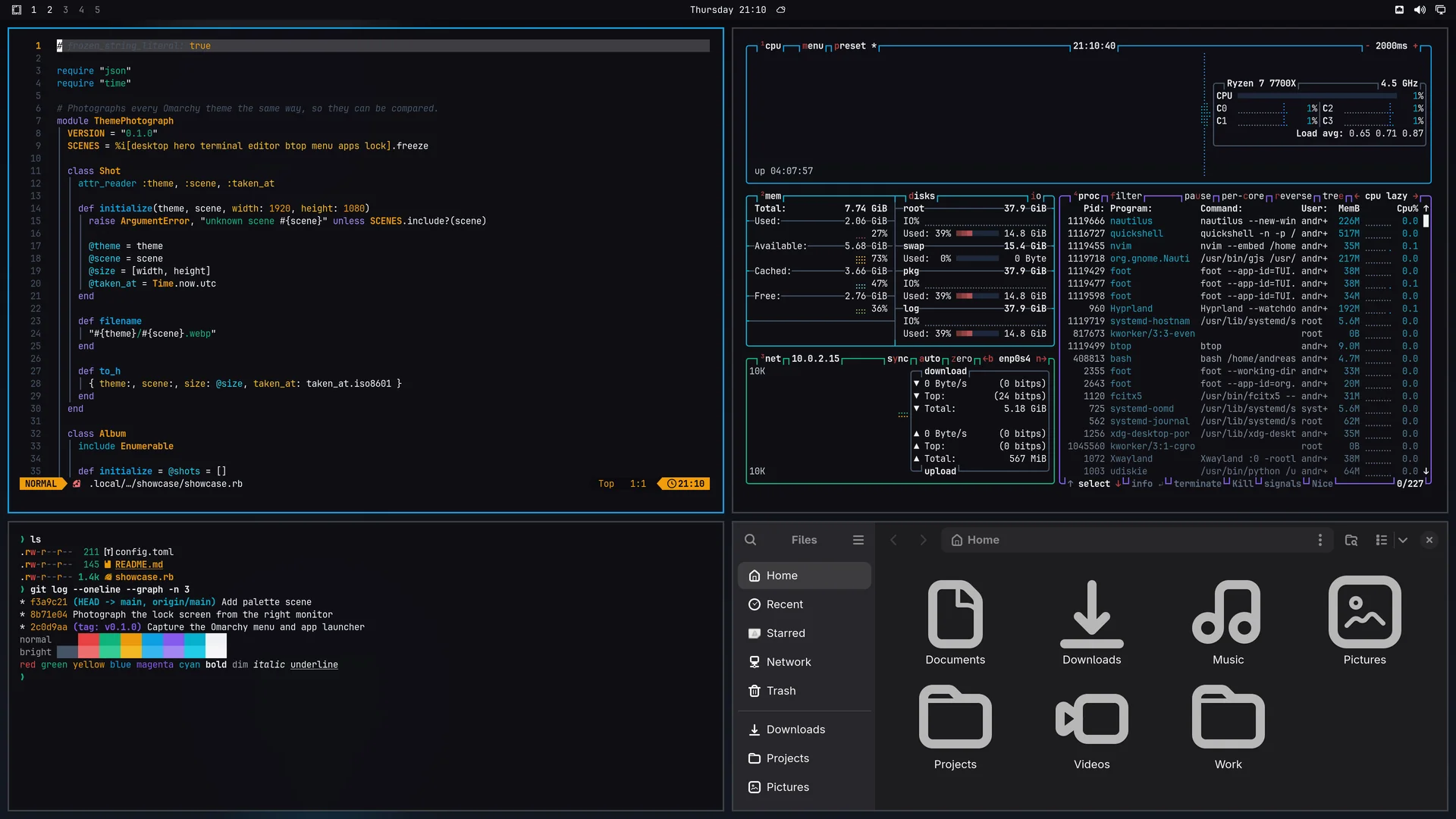The width and height of the screenshot is (1456, 819).
Task: Switch to workspace 3 in top bar
Action: pos(65,10)
